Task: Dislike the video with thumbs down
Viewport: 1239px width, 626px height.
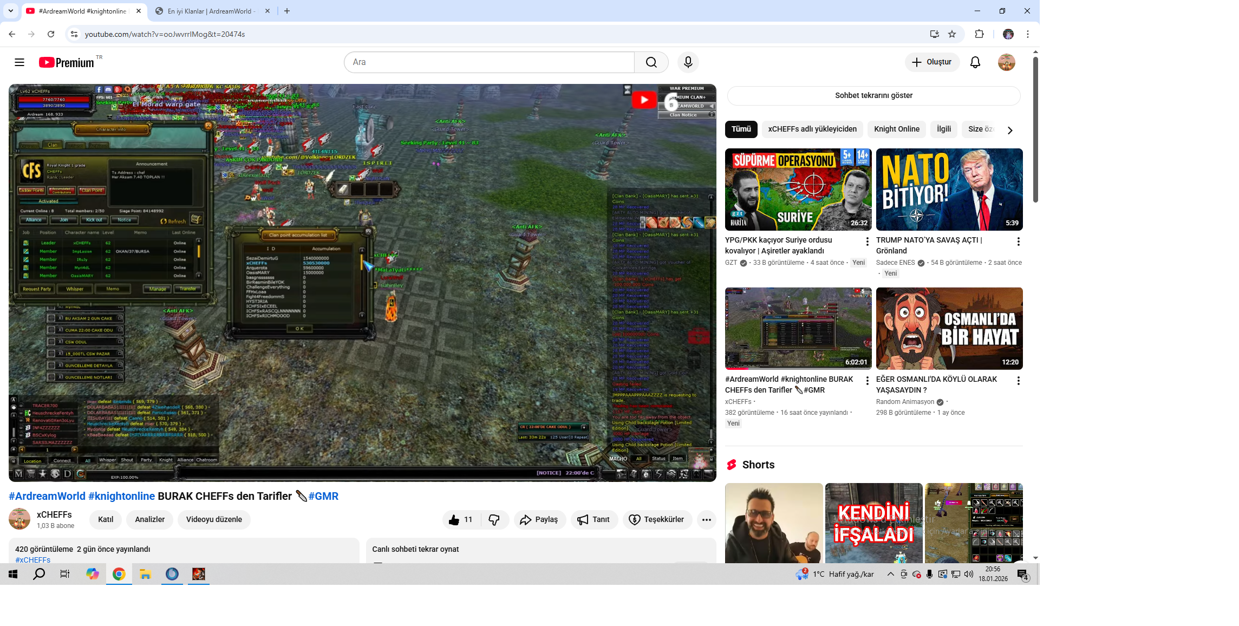Action: pyautogui.click(x=494, y=519)
